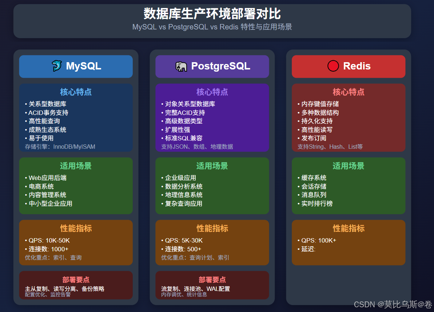Click 会话存储 bullet item
434x312 pixels.
312,187
